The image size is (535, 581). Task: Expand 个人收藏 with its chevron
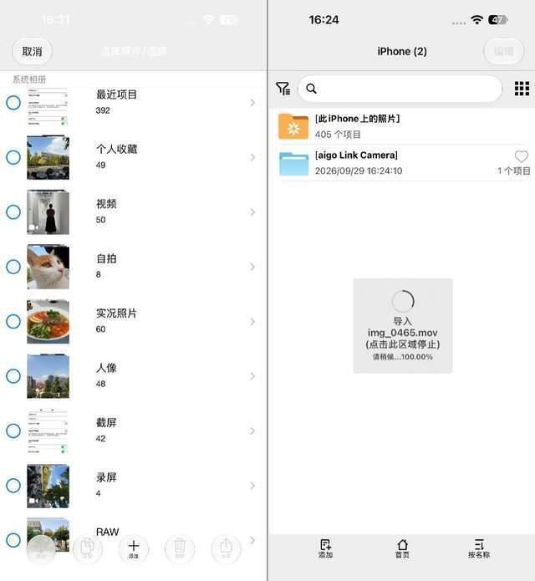pos(252,157)
